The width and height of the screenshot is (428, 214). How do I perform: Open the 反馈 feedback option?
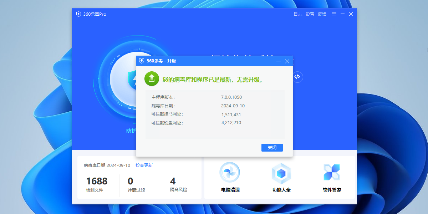point(322,14)
